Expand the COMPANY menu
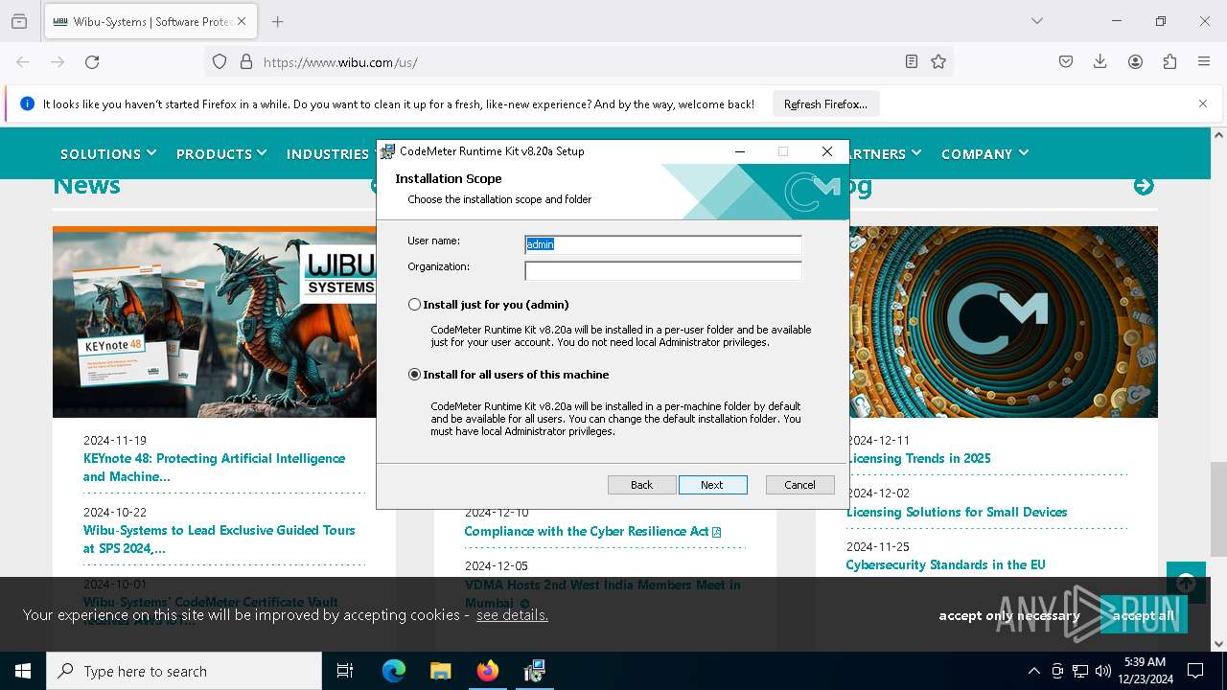Screen dimensions: 1227x690 pyautogui.click(x=985, y=153)
